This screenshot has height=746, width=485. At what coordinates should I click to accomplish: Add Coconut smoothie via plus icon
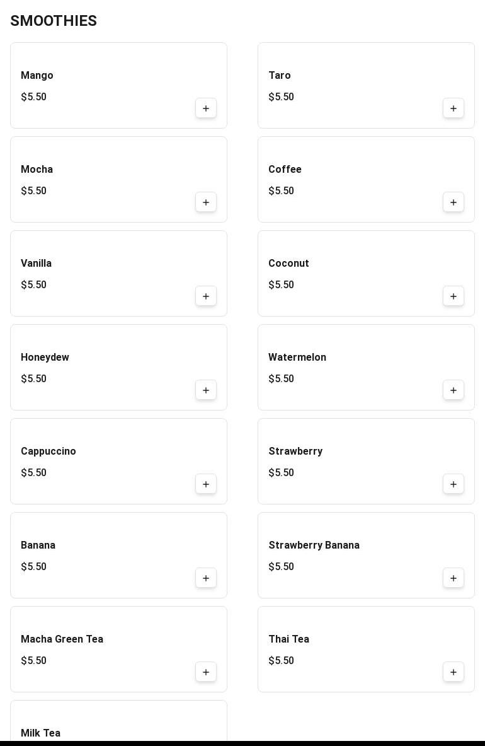454,296
